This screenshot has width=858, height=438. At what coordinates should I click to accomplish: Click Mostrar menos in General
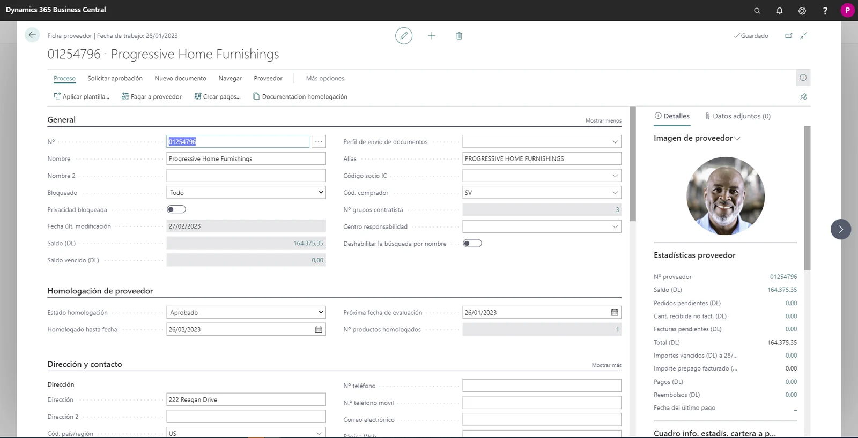pyautogui.click(x=603, y=121)
